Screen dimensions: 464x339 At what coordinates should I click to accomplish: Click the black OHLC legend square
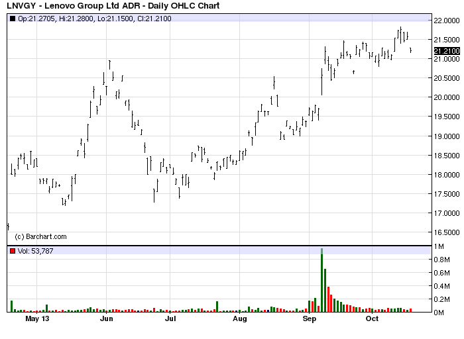tap(13, 19)
